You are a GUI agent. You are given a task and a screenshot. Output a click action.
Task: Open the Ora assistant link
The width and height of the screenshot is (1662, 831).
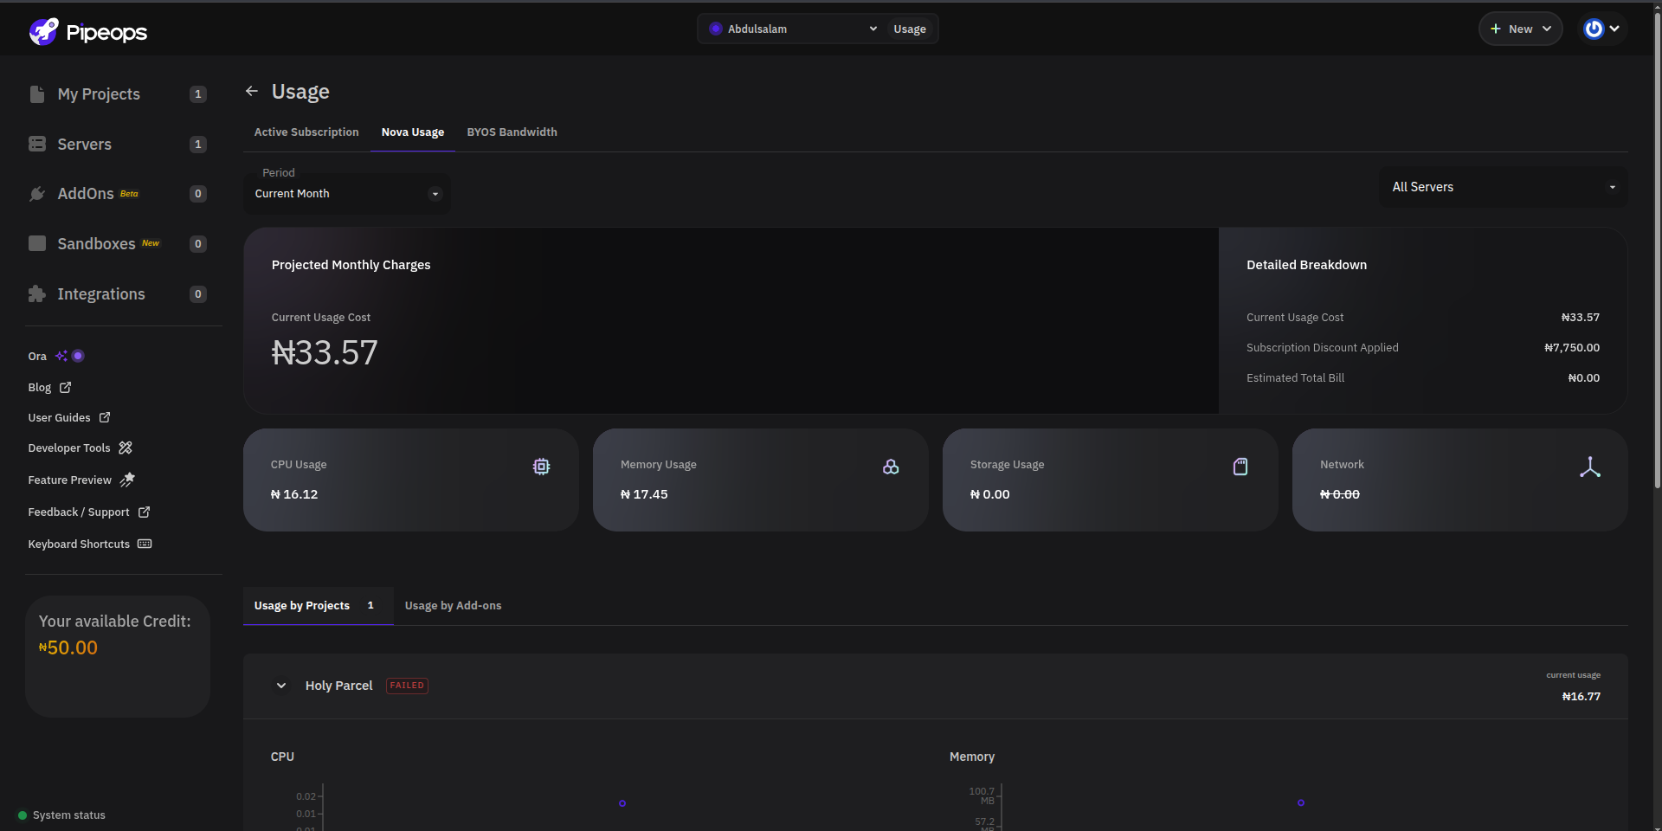(55, 356)
